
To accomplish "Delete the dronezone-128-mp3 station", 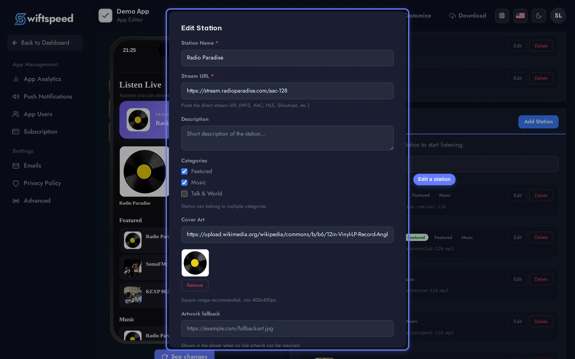I will point(541,279).
